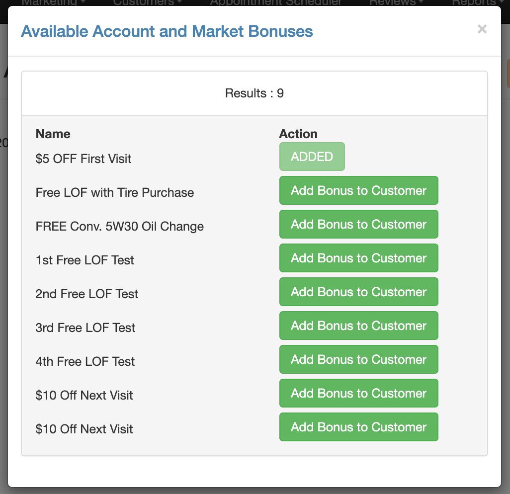Viewport: 510px width, 494px height.
Task: Click the Name column header
Action: coord(53,134)
